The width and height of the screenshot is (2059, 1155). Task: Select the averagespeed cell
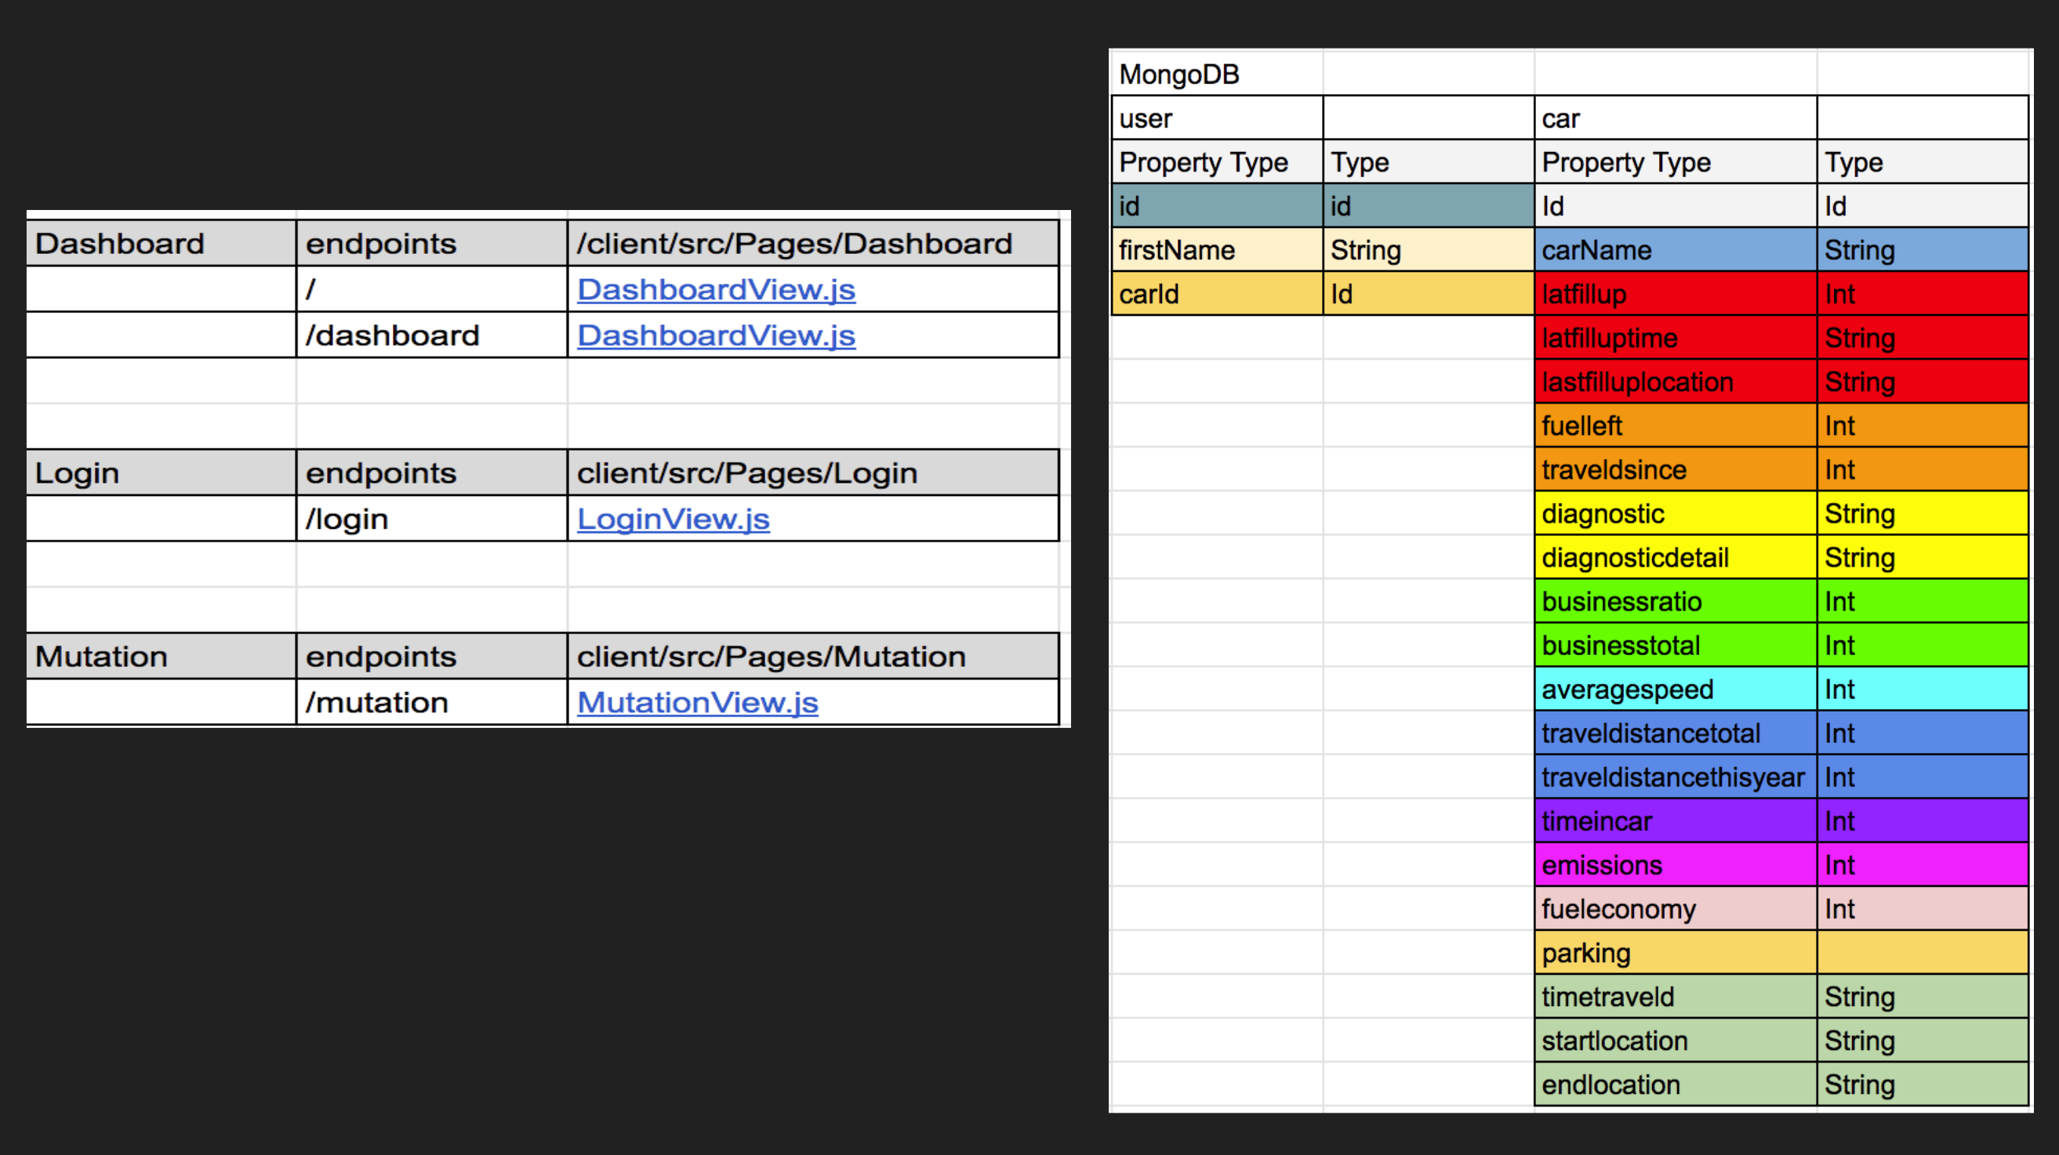click(x=1676, y=690)
